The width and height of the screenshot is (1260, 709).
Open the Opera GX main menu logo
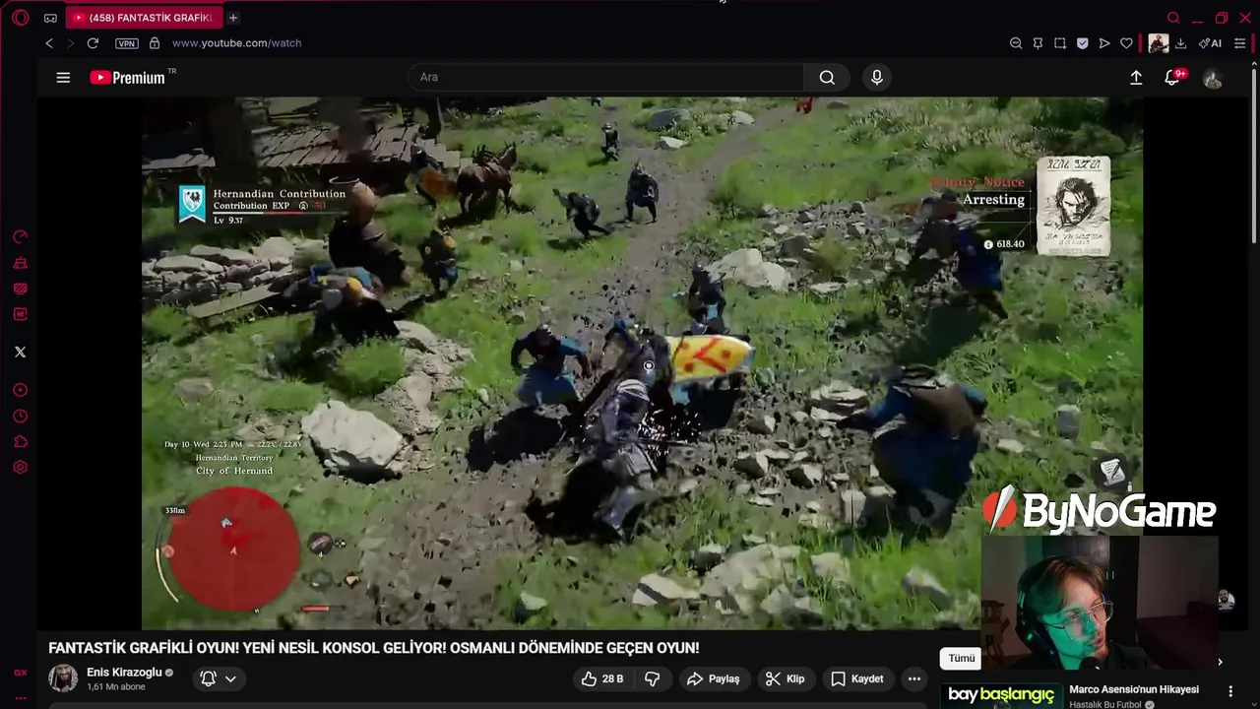(20, 18)
